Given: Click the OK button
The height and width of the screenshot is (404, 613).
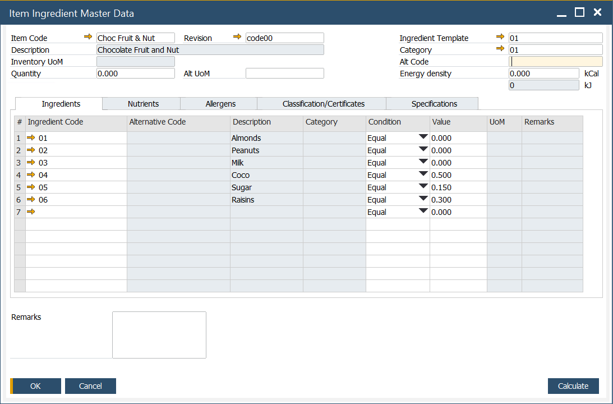Looking at the screenshot, I should point(36,386).
